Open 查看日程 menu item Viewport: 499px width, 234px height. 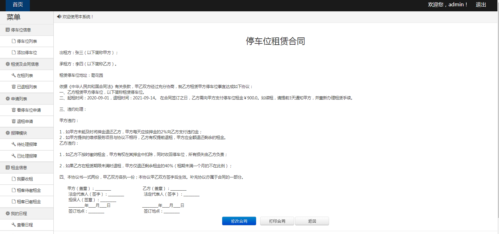coord(27,225)
